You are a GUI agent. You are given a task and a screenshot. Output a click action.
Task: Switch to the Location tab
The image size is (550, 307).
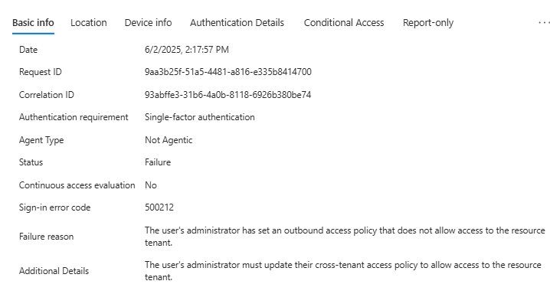click(89, 23)
